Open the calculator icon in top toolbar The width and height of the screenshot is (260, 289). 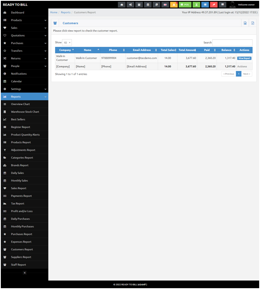click(x=139, y=5)
